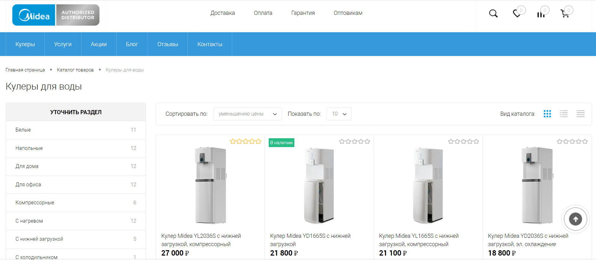Viewport: 596px width, 260px height.
Task: Select the Компрессорные filter category
Action: [76, 203]
